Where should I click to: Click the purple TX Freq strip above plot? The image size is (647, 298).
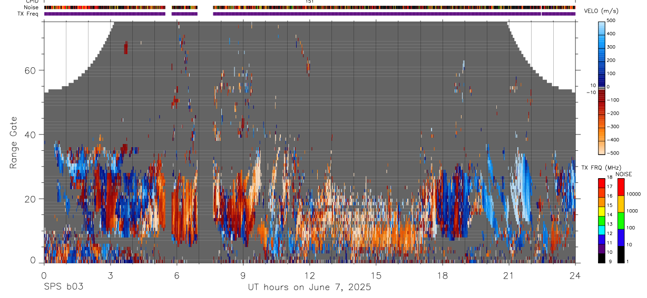[x=310, y=14]
